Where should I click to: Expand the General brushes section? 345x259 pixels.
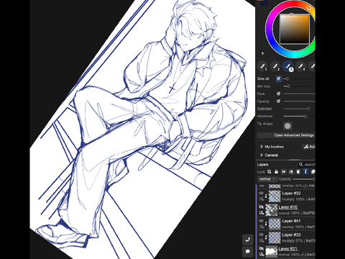[269, 155]
